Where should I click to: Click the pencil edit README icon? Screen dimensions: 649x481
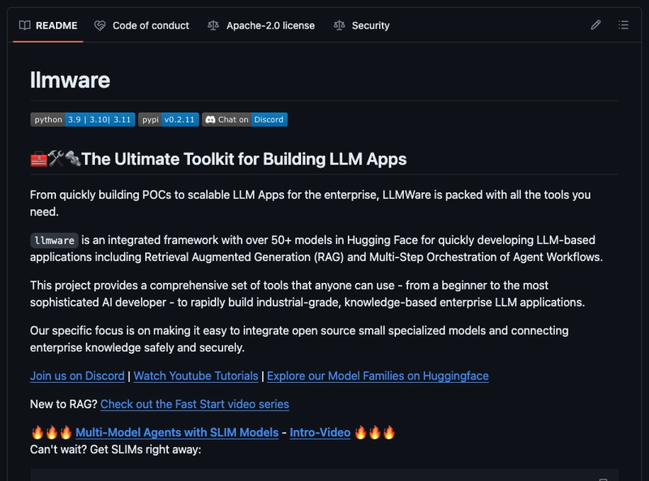pyautogui.click(x=595, y=25)
